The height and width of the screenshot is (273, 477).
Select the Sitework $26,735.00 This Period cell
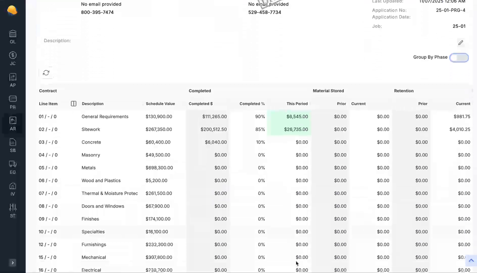coord(289,129)
